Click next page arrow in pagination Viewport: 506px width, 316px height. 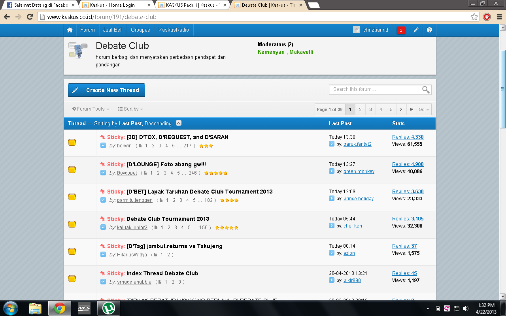tap(401, 109)
